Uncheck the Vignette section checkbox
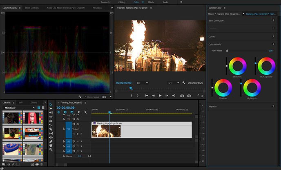 pos(273,105)
